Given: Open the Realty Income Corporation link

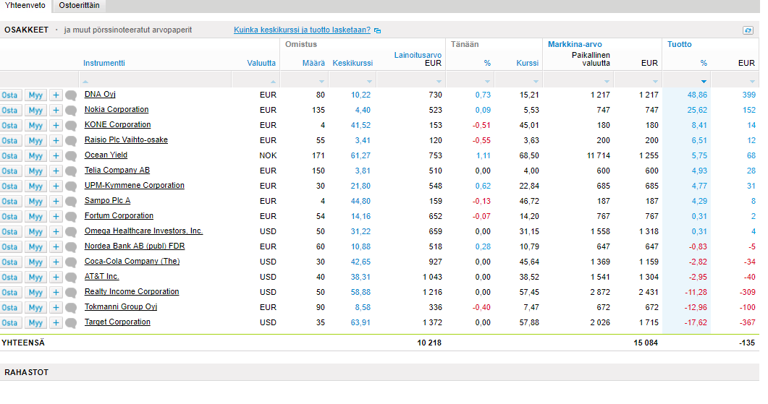Looking at the screenshot, I should [132, 291].
